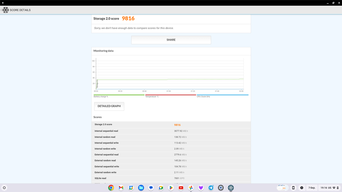The width and height of the screenshot is (342, 192).
Task: Open the calendar date in the system tray
Action: click(312, 188)
